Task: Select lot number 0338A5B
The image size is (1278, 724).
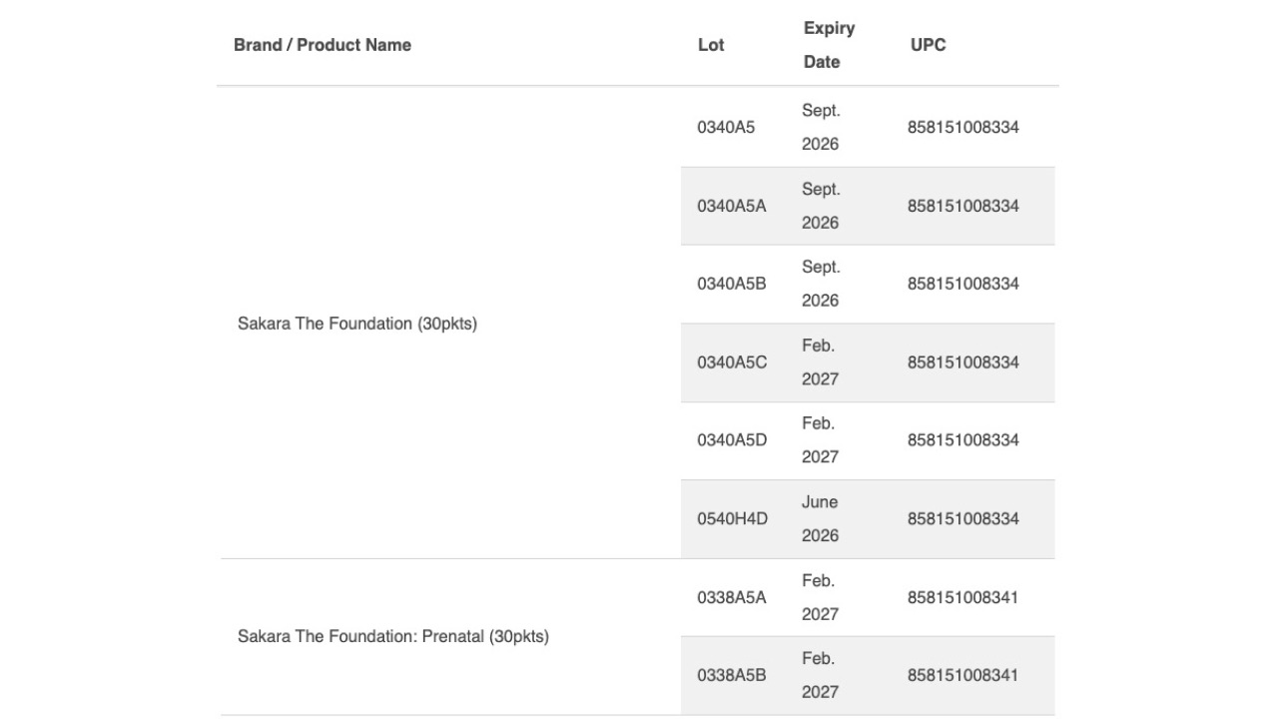Action: point(731,675)
